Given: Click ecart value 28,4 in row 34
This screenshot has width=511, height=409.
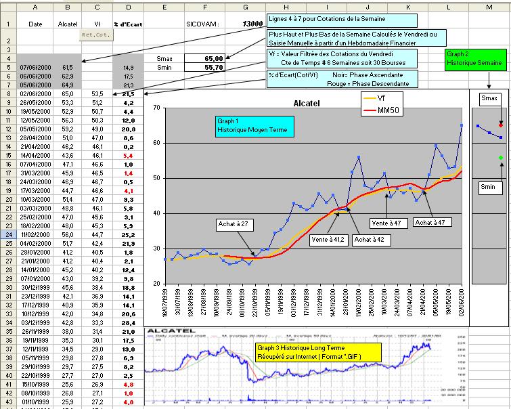Looking at the screenshot, I should [x=129, y=323].
